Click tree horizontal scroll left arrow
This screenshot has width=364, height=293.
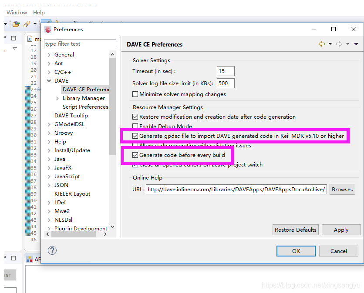47,234
